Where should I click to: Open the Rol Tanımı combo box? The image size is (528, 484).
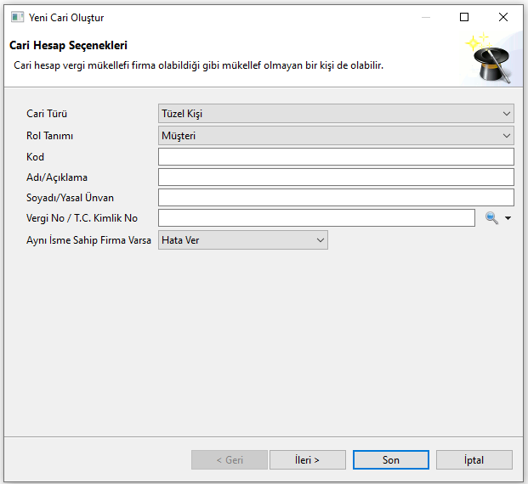336,135
